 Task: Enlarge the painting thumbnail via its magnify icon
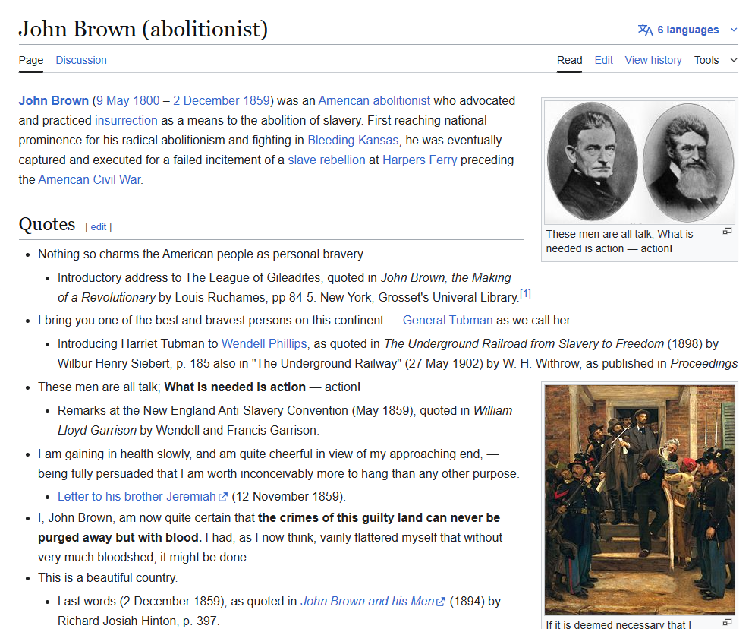pyautogui.click(x=727, y=622)
